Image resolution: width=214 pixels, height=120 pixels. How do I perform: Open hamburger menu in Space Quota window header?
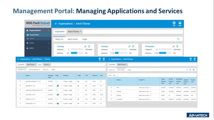(109, 59)
